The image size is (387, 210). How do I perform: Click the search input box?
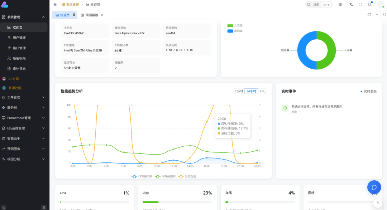[x=319, y=4]
